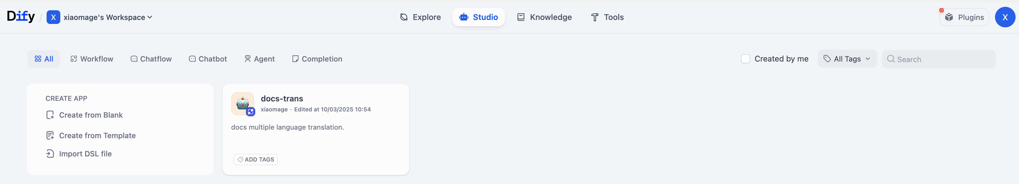Click the Create from Template icon
Viewport: 1019px width, 184px height.
pyautogui.click(x=50, y=136)
